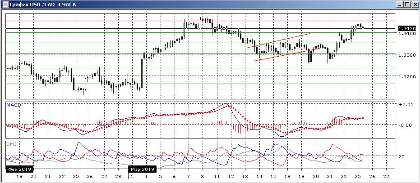Click the DMI indicator label
The width and height of the screenshot is (420, 183).
pos(10,144)
